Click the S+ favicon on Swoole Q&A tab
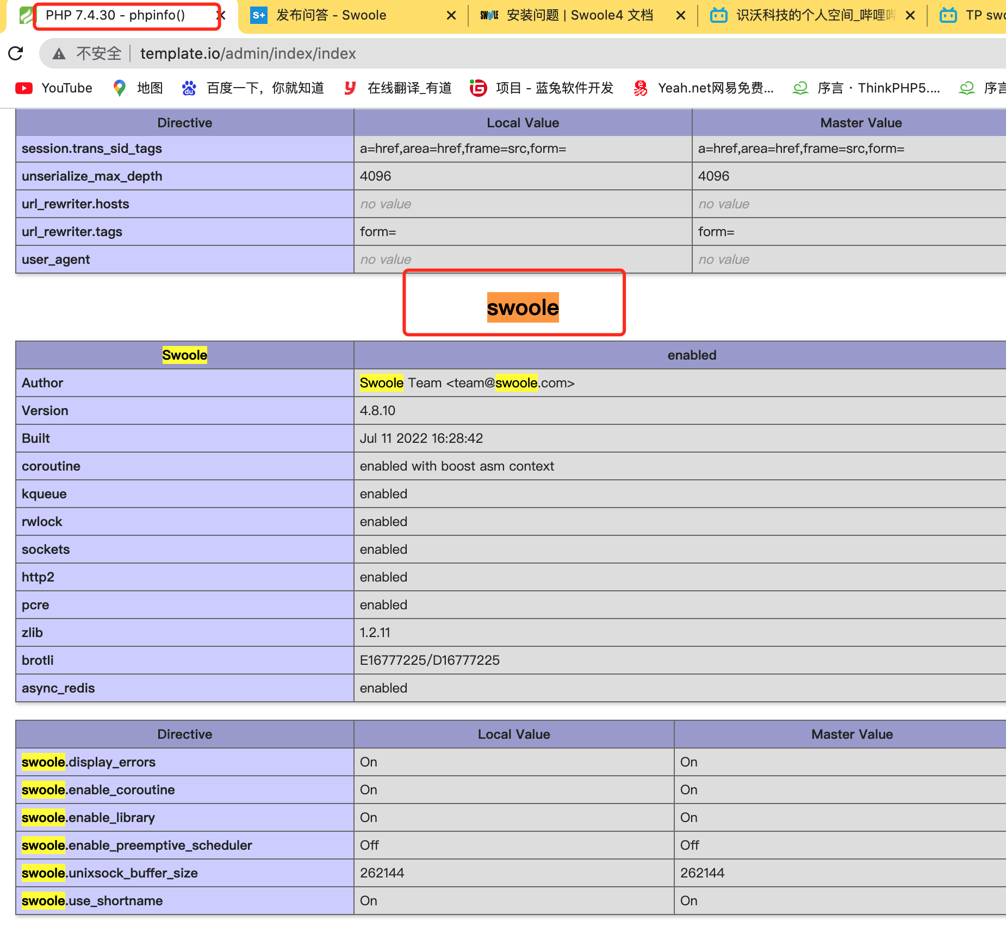 (259, 15)
